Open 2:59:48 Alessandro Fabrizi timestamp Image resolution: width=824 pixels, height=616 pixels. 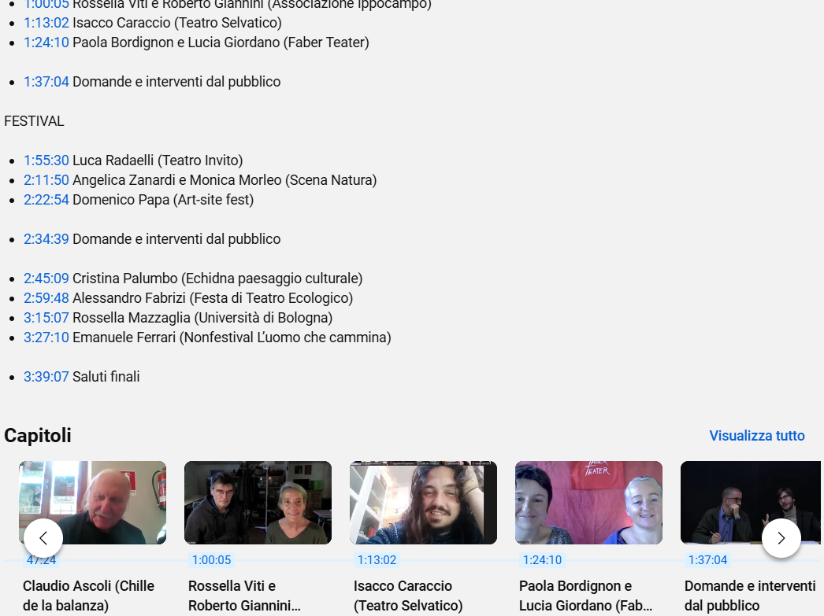[x=46, y=298]
